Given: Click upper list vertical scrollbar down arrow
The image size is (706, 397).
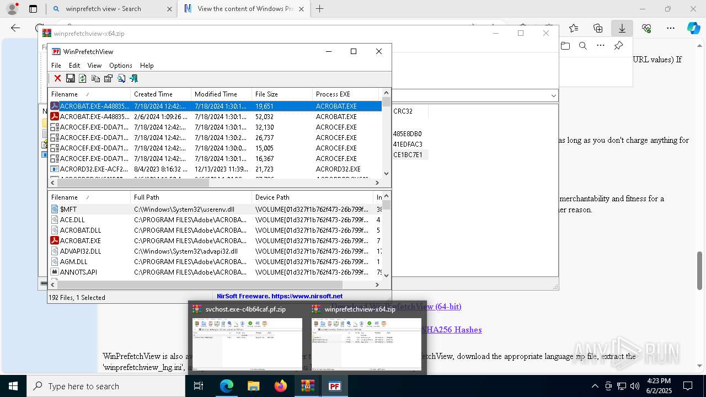Looking at the screenshot, I should click(386, 173).
